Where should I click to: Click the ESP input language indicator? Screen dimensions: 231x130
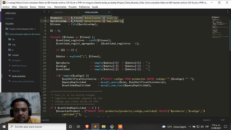click(207, 127)
